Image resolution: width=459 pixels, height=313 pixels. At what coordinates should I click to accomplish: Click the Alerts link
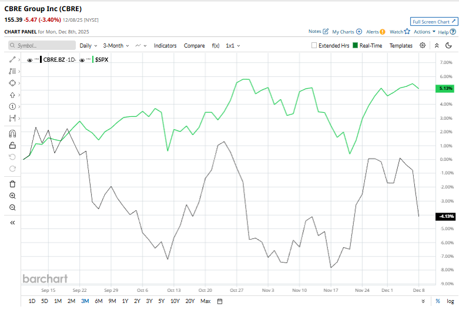373,32
